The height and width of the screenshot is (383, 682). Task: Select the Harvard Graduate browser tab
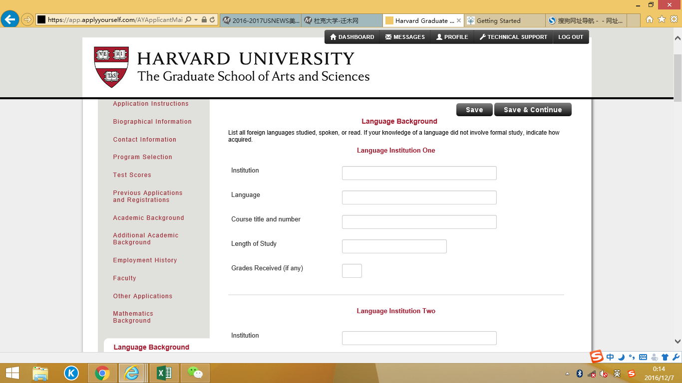423,20
